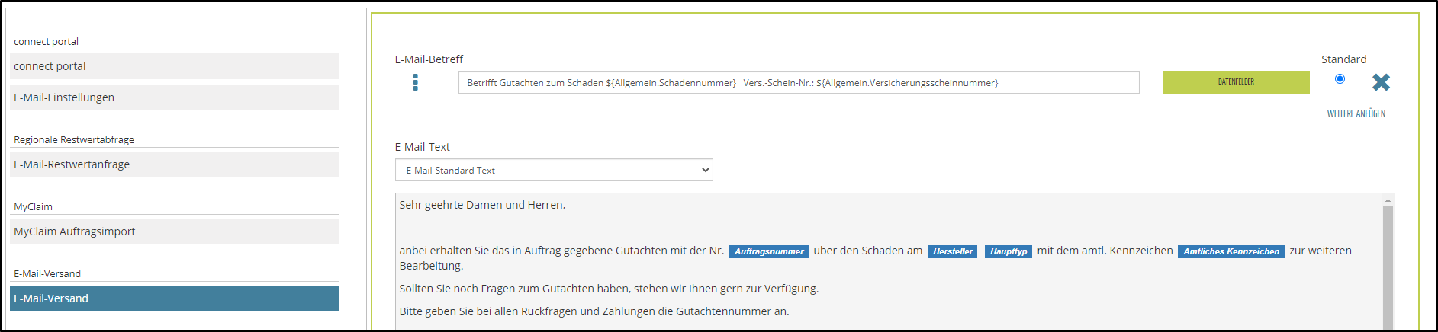The width and height of the screenshot is (1438, 332).
Task: Click the three-dot drag handle icon
Action: pyautogui.click(x=415, y=82)
